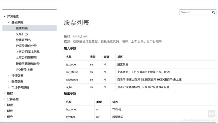Expand the 财务数据 section arrow

click(9, 81)
